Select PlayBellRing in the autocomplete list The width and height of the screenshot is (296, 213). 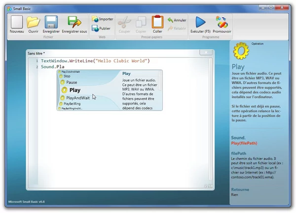point(70,104)
